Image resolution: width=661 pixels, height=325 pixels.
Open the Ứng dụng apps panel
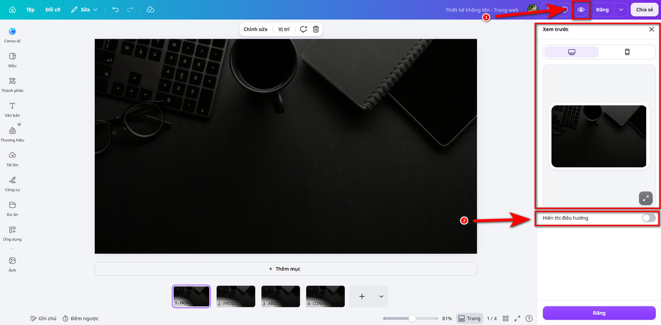12,234
